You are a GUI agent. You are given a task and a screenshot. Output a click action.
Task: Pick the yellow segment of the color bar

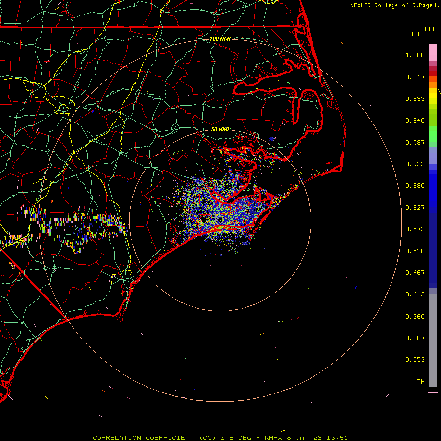coord(433,97)
